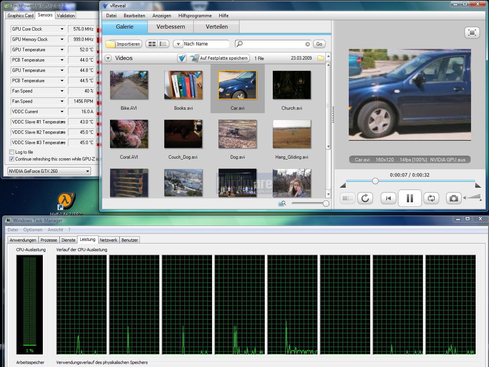
Task: Take a snapshot with the camera button
Action: 453,198
